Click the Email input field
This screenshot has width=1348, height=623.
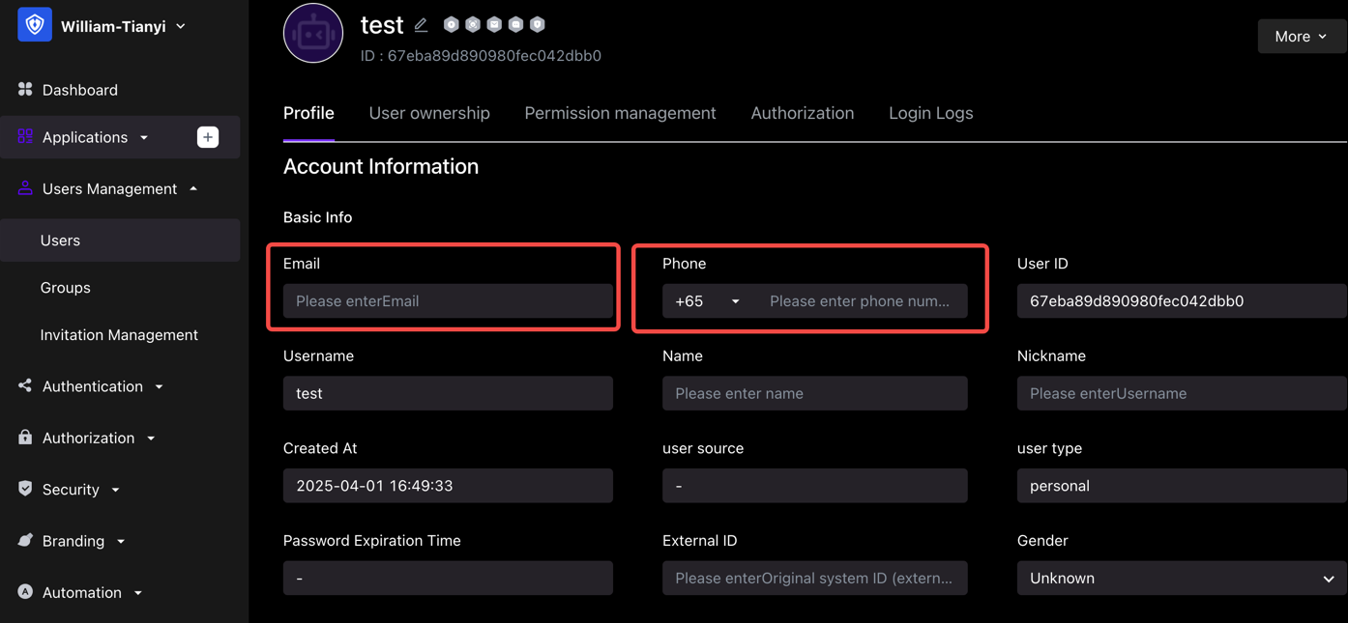coord(448,301)
